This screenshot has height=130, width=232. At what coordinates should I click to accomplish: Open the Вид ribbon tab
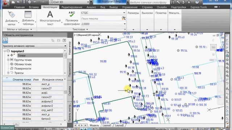click(103, 7)
